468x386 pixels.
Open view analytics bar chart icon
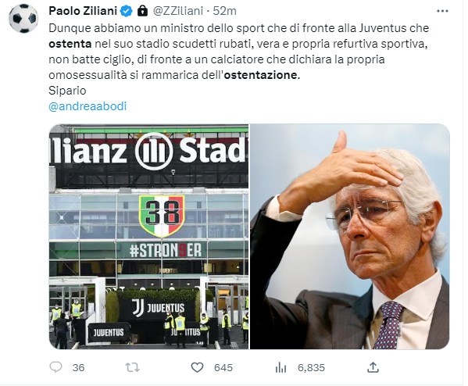280,367
